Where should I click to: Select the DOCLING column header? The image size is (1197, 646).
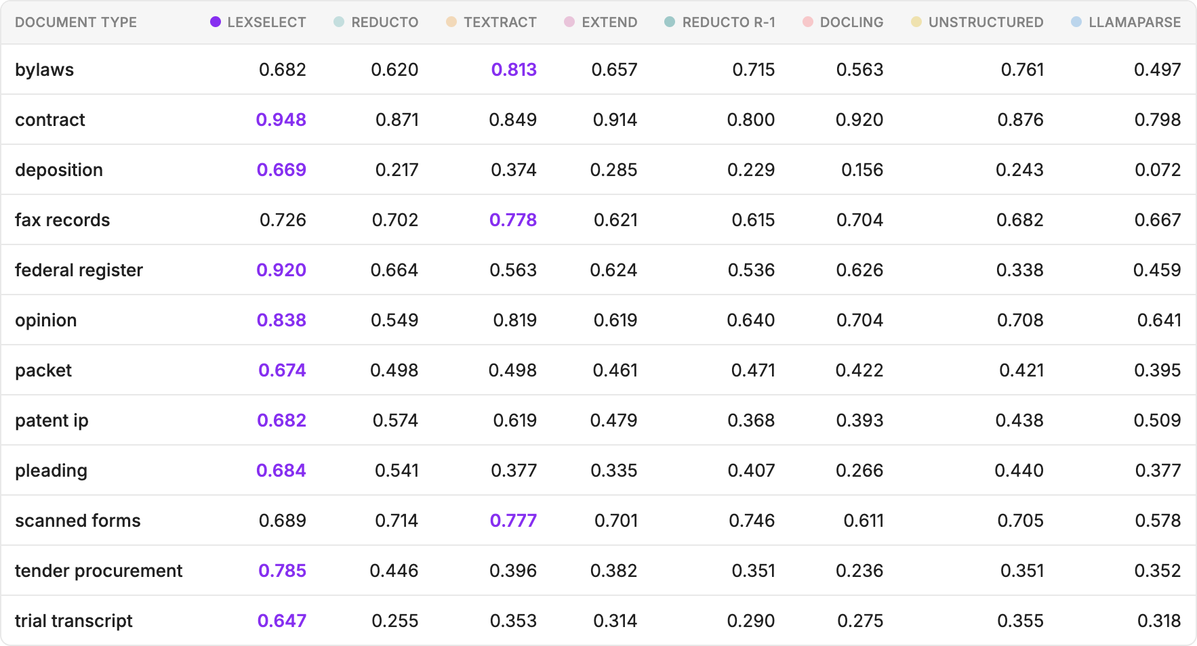pos(851,22)
